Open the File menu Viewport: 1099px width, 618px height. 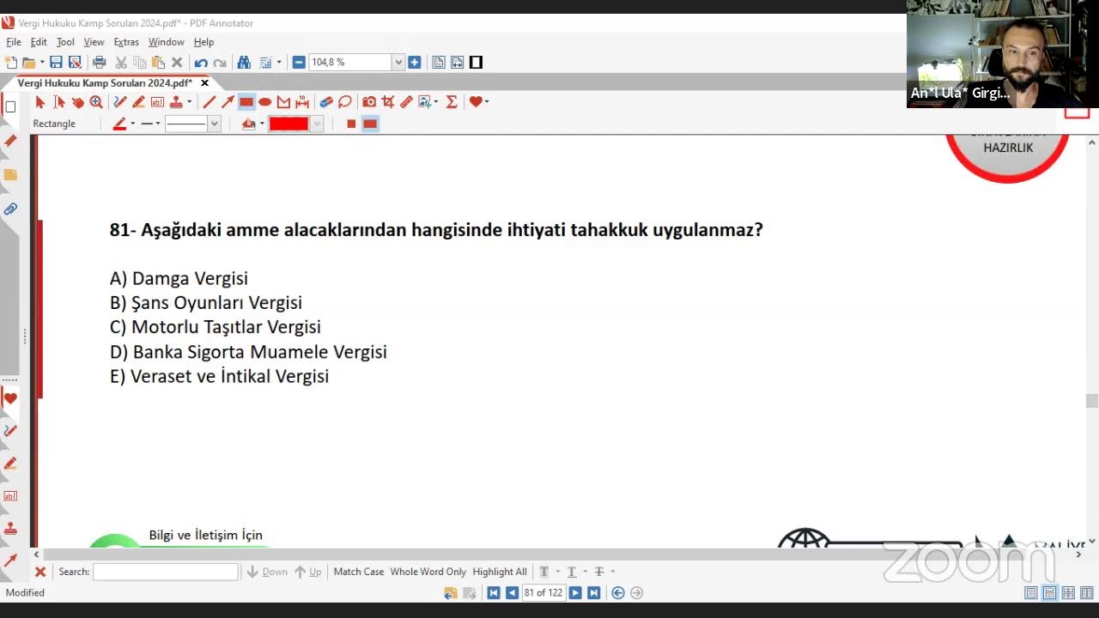coord(14,42)
